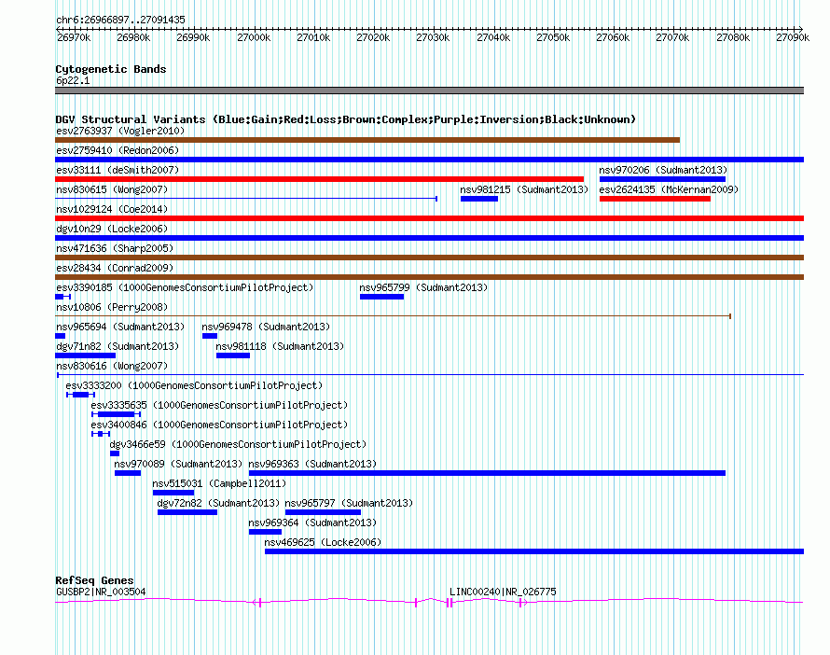Select the red esv33111 loss bar
The height and width of the screenshot is (655, 830).
[x=319, y=179]
